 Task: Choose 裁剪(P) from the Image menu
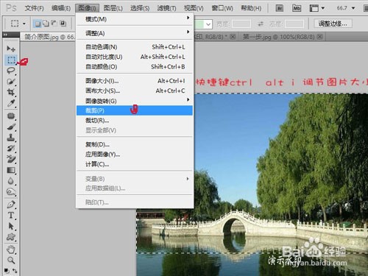coord(135,110)
